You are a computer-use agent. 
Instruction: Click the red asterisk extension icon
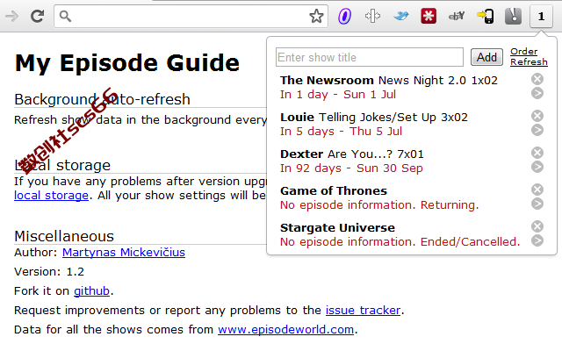click(429, 16)
